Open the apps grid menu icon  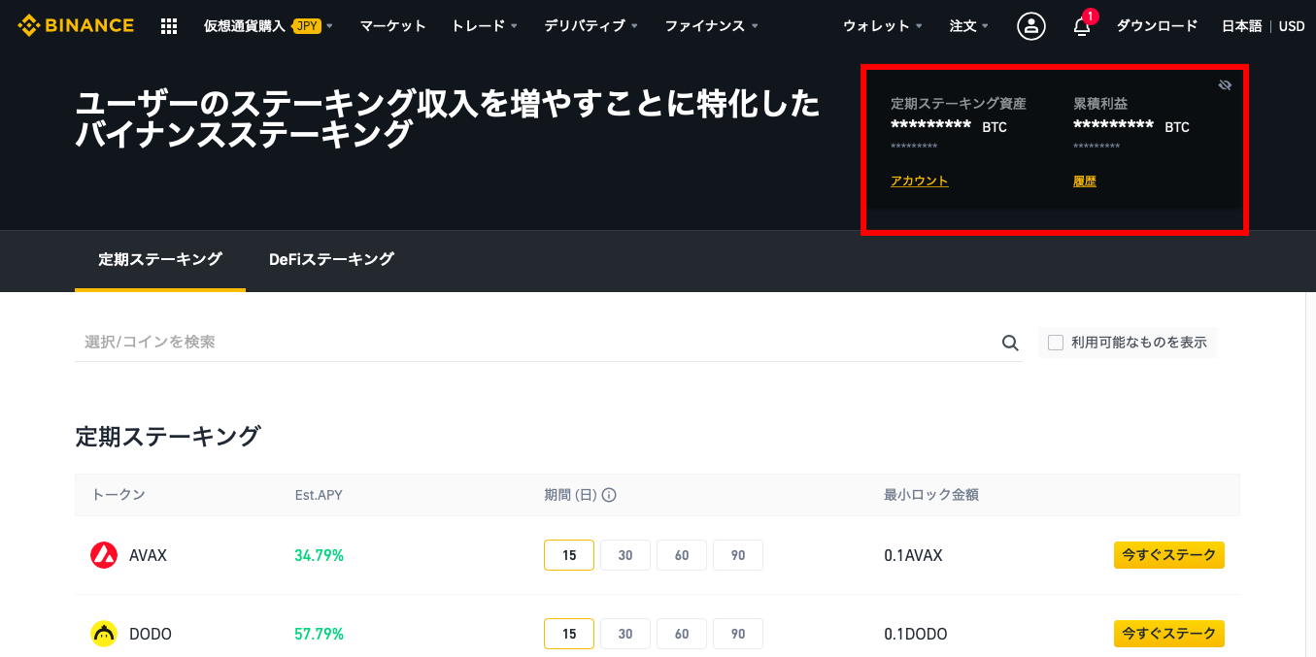[x=169, y=26]
